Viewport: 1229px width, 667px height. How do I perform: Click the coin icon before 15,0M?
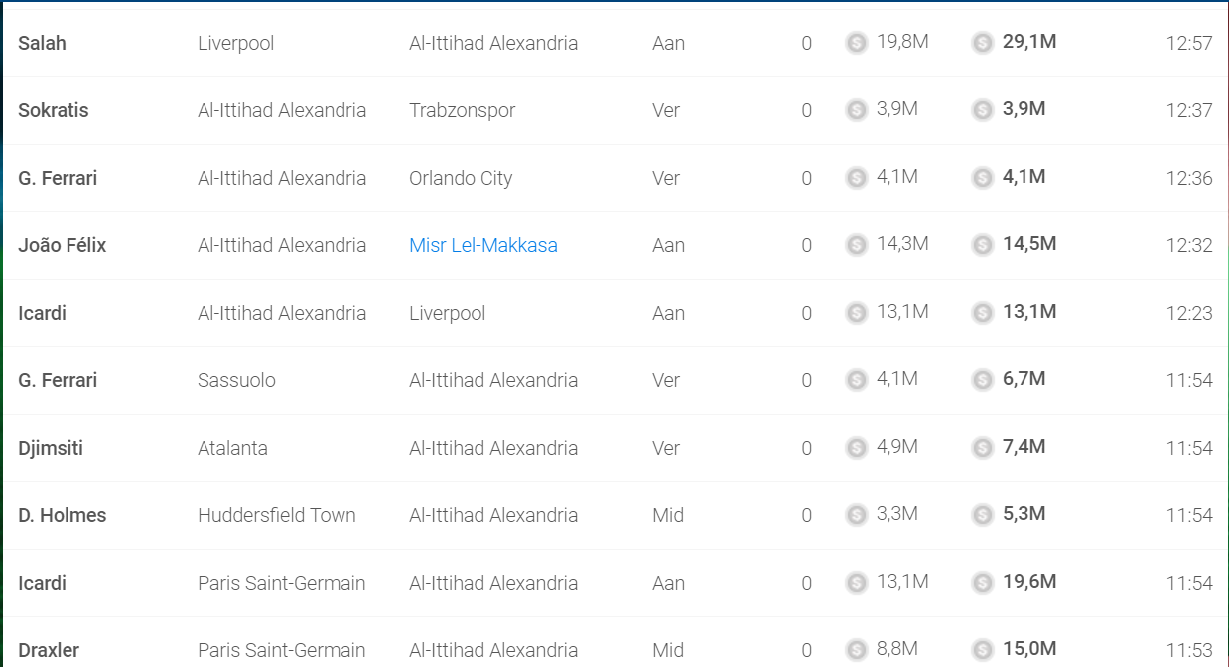click(983, 650)
